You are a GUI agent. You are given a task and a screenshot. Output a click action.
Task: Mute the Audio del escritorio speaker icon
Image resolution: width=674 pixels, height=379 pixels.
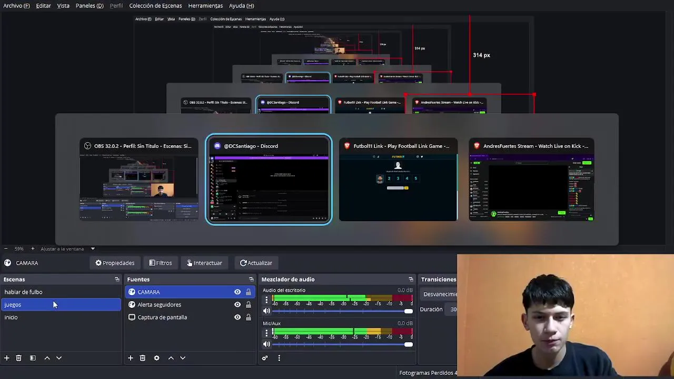coord(266,311)
